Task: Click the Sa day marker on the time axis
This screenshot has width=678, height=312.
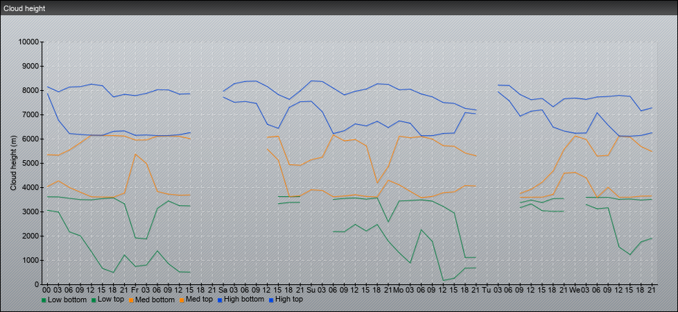Action: pyautogui.click(x=223, y=289)
